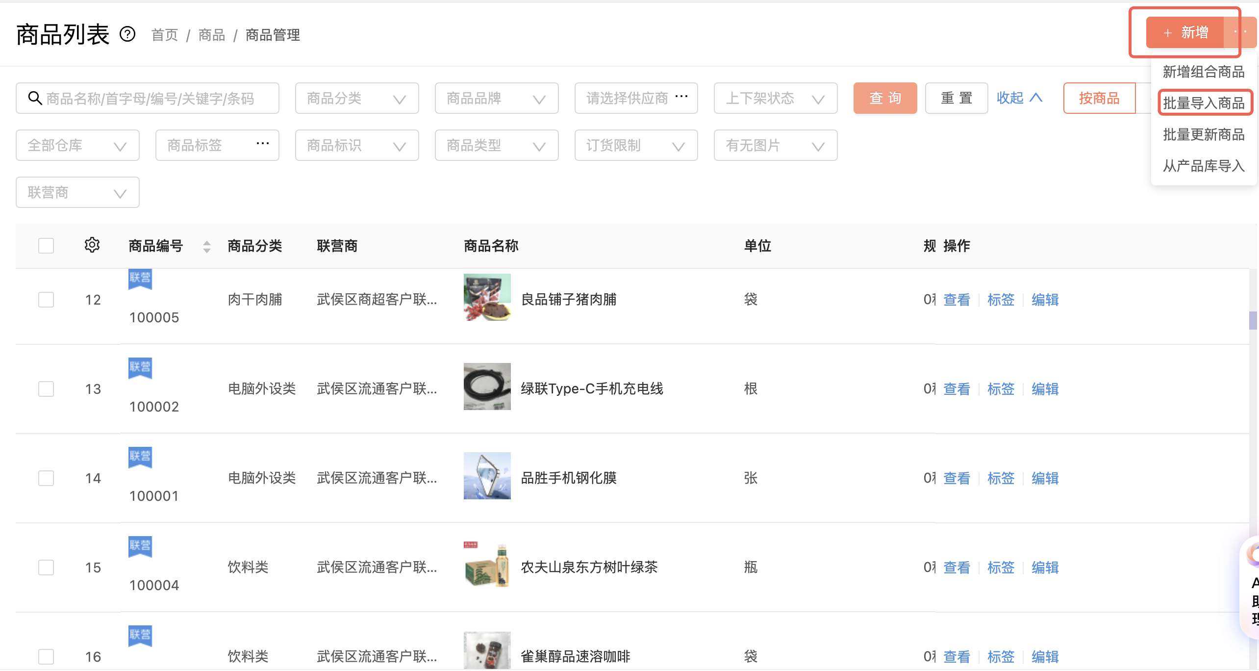Check the box for row 12
The width and height of the screenshot is (1259, 671).
[x=46, y=300]
